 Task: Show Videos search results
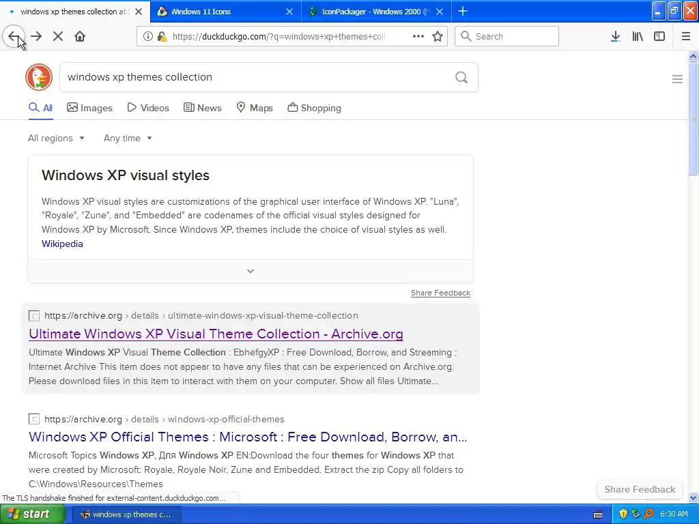point(148,108)
